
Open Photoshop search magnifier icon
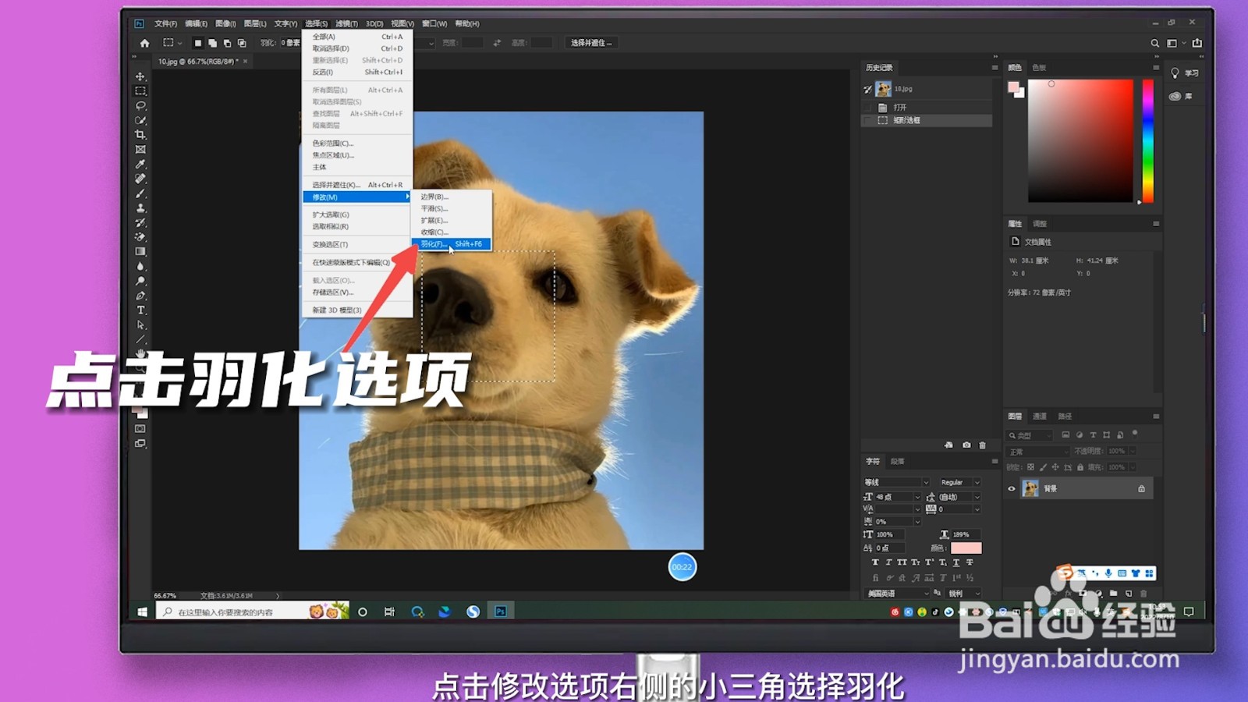click(1154, 43)
